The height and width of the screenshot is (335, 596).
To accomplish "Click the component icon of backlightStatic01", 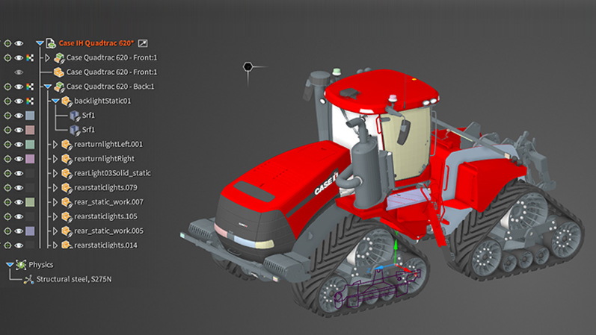I will 67,101.
